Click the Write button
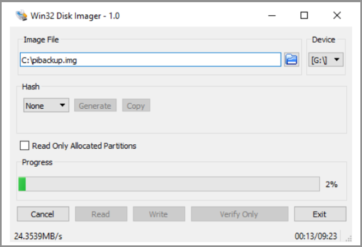Viewport: 362px width, 247px height. 159,214
